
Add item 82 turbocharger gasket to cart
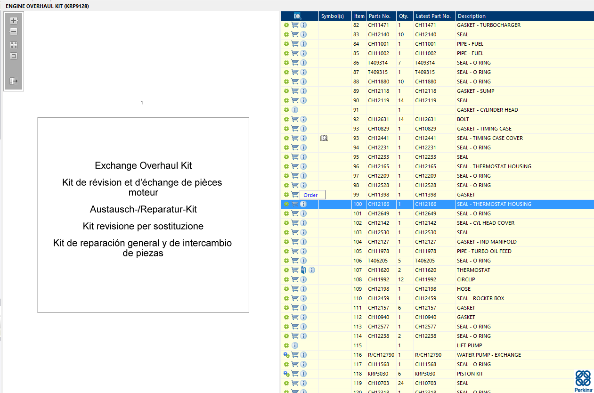295,25
